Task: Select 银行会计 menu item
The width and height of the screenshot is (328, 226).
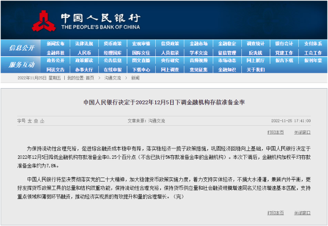Action: tap(284, 44)
